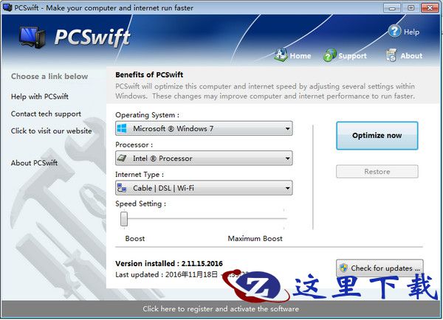The height and width of the screenshot is (320, 443).
Task: Click the Restore button
Action: [x=377, y=172]
